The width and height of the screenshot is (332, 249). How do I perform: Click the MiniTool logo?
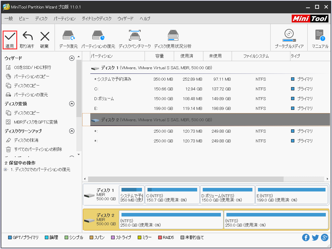(310, 19)
